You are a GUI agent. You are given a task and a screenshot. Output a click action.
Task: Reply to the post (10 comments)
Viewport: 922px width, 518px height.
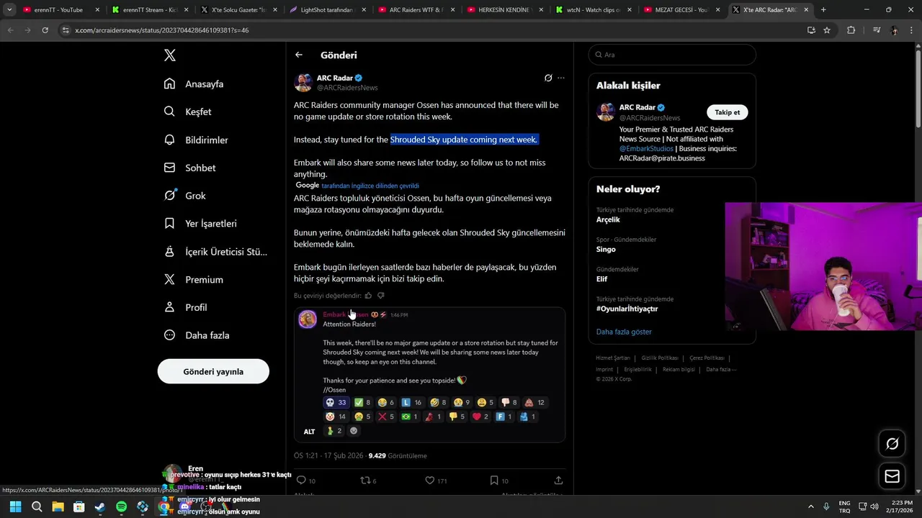(306, 481)
